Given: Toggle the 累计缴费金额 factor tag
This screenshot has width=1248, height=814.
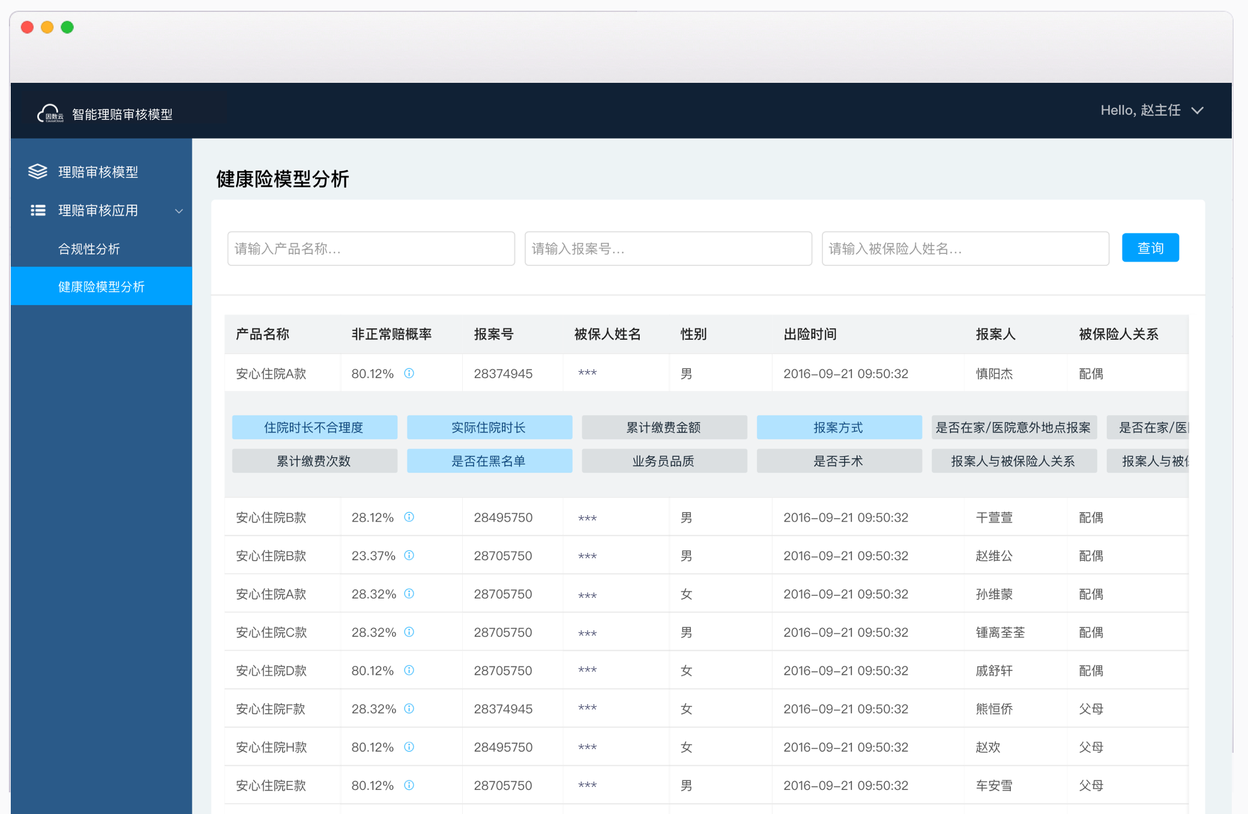Looking at the screenshot, I should pyautogui.click(x=663, y=427).
